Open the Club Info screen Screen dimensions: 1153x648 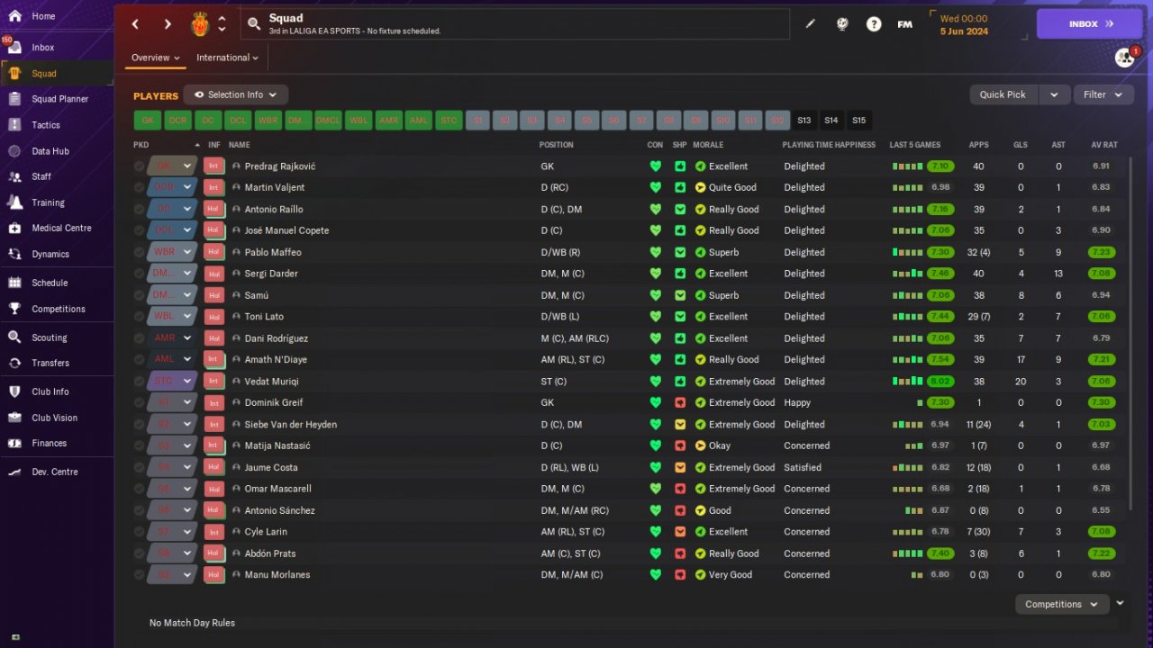point(50,391)
